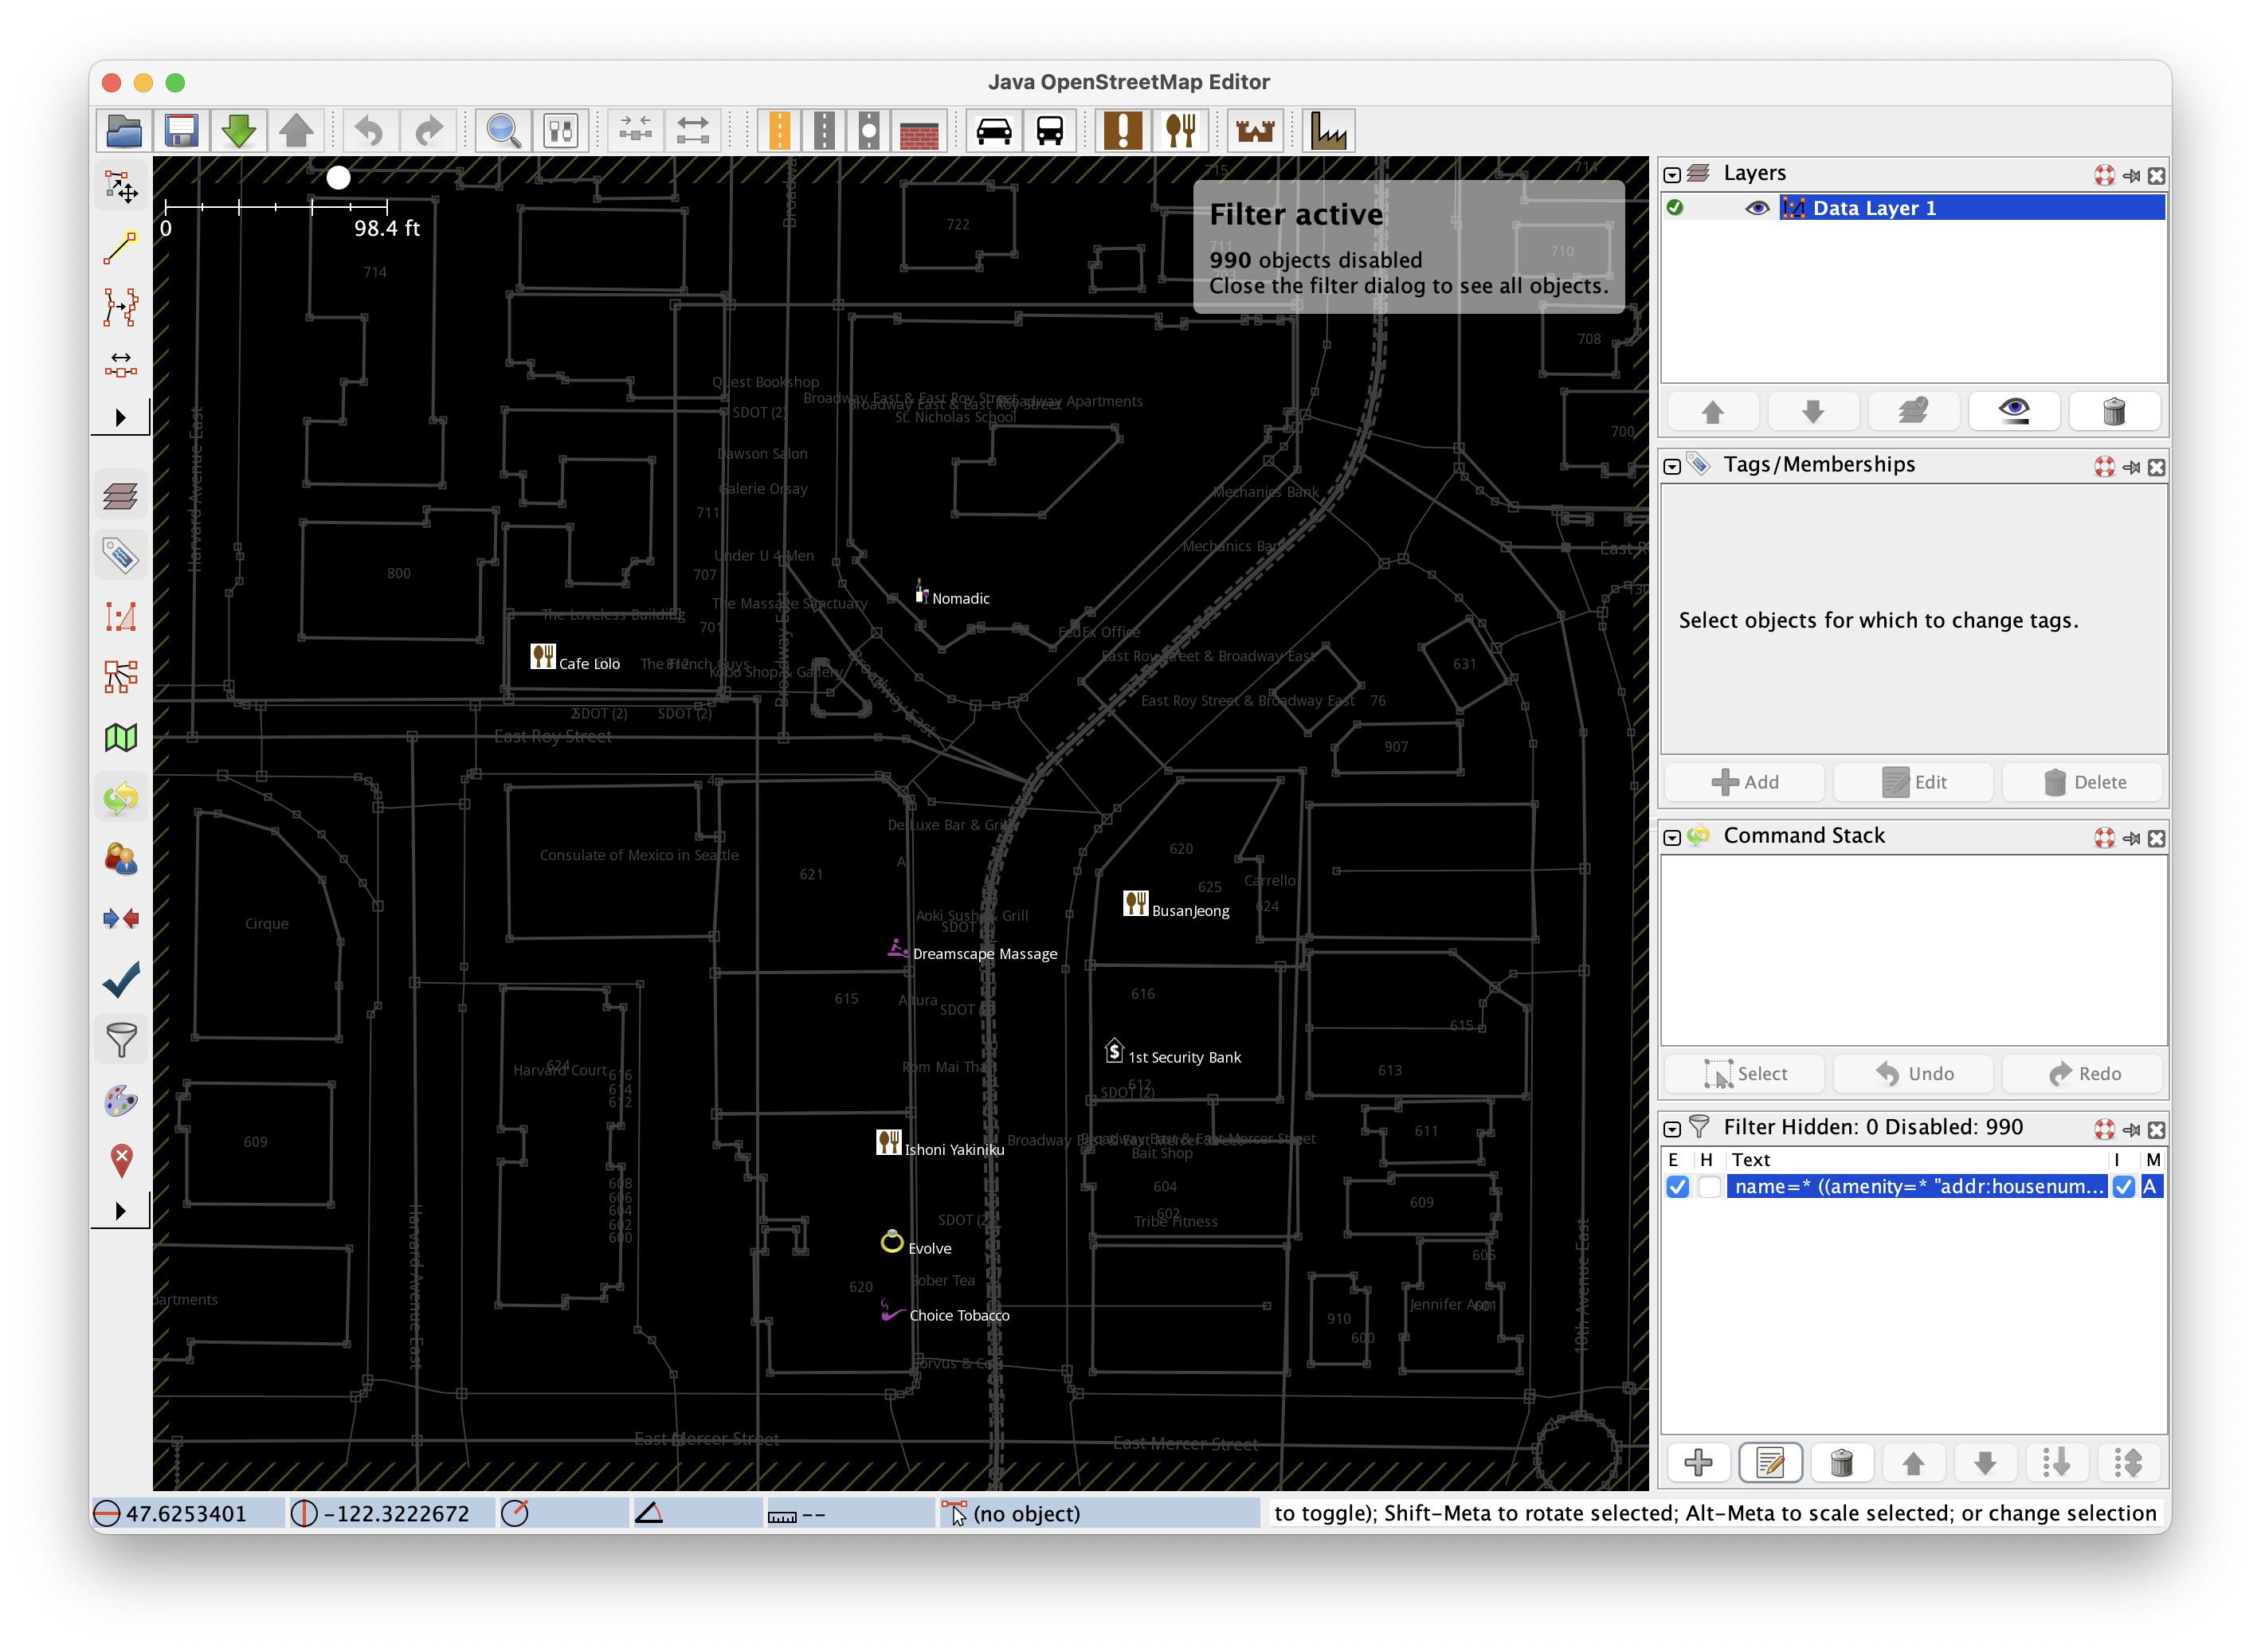Click the 1st Security Bank node

coord(1114,1051)
